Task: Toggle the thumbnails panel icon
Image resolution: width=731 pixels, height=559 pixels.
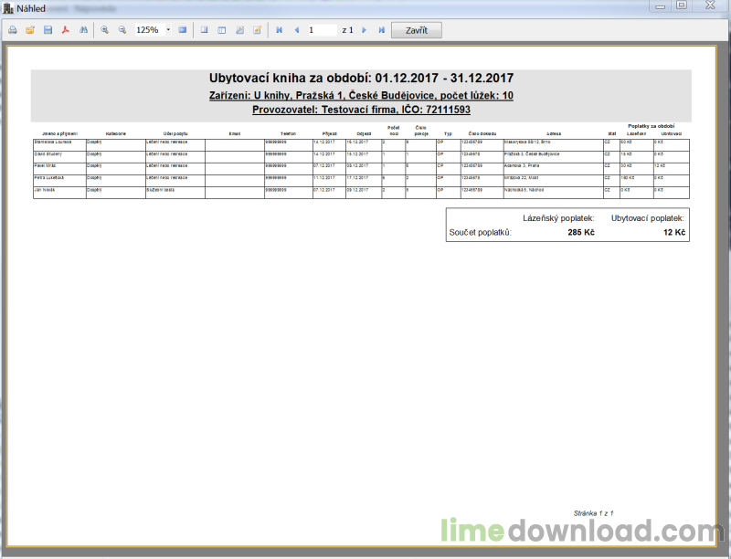Action: coord(222,30)
